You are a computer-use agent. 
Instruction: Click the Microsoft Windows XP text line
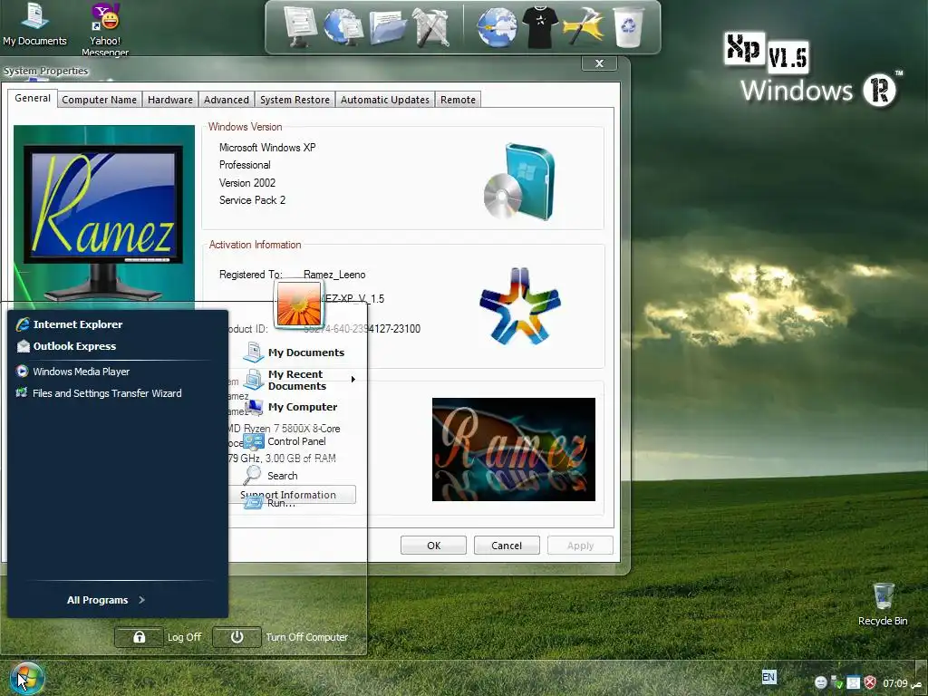click(267, 148)
